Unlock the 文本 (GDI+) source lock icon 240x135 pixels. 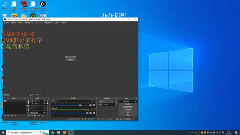point(47,103)
